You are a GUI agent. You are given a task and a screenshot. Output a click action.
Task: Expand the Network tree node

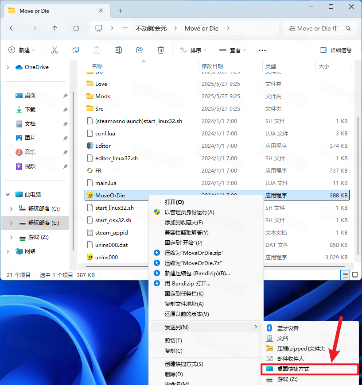[x=8, y=251]
